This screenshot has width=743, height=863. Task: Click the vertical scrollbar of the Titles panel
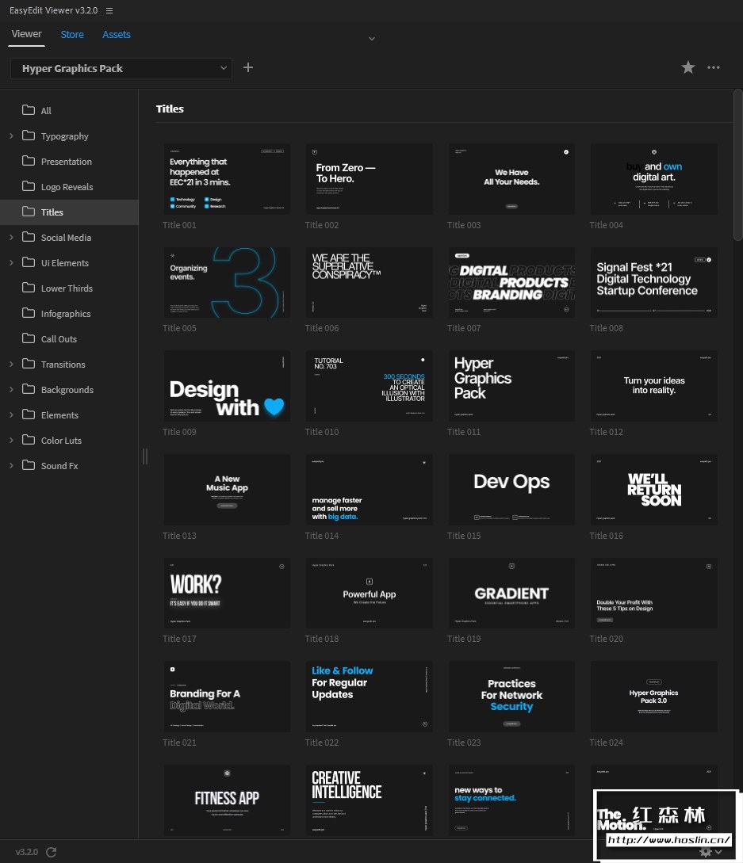tap(738, 165)
